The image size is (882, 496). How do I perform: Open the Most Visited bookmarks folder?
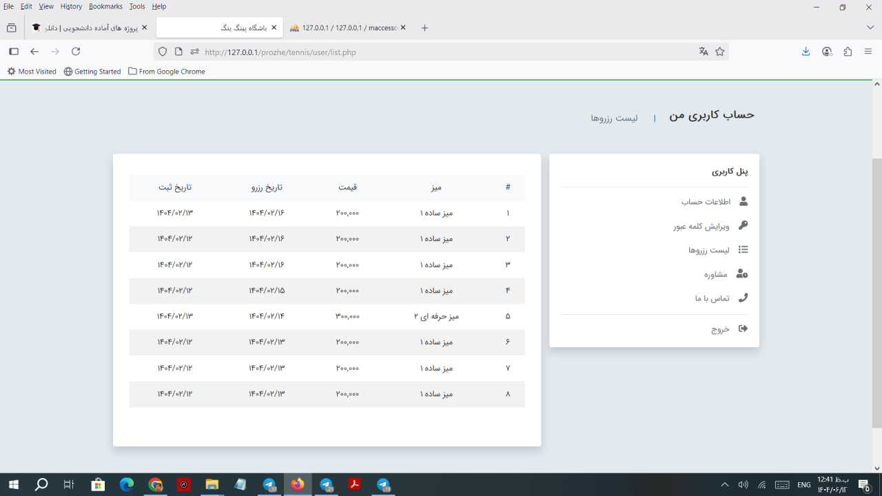pos(32,72)
